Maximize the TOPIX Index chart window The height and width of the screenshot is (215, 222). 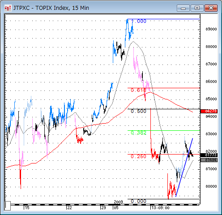pos(197,8)
